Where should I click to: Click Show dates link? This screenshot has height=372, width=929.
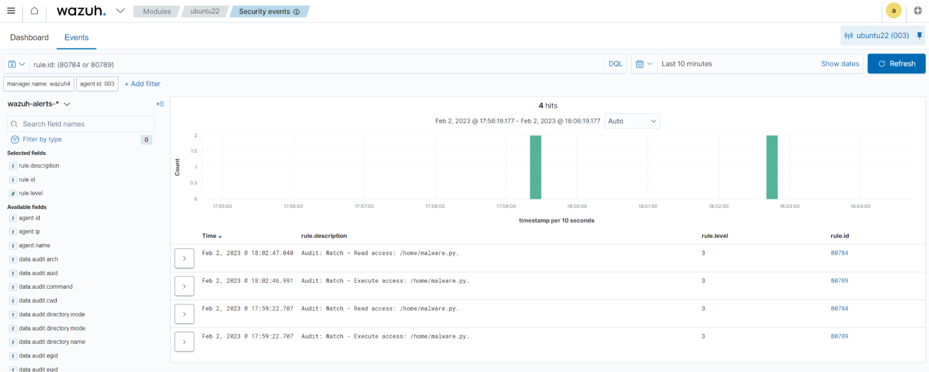point(840,64)
